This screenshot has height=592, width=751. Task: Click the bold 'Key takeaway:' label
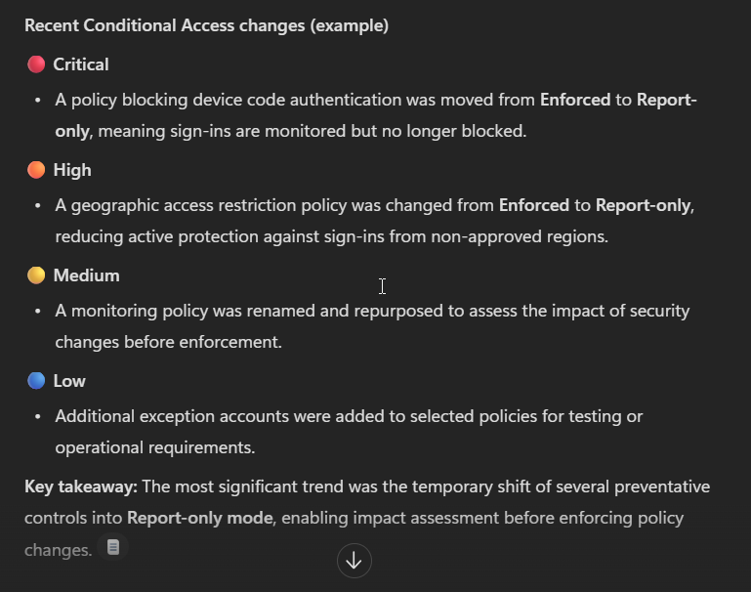81,486
